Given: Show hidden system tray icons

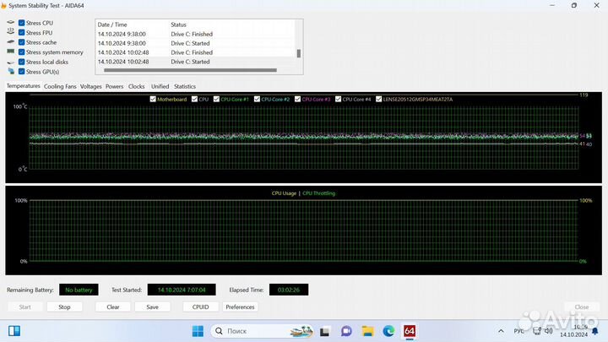Looking at the screenshot, I should point(501,331).
